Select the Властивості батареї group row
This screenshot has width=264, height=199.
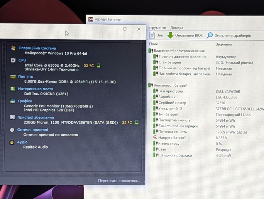tap(167, 85)
